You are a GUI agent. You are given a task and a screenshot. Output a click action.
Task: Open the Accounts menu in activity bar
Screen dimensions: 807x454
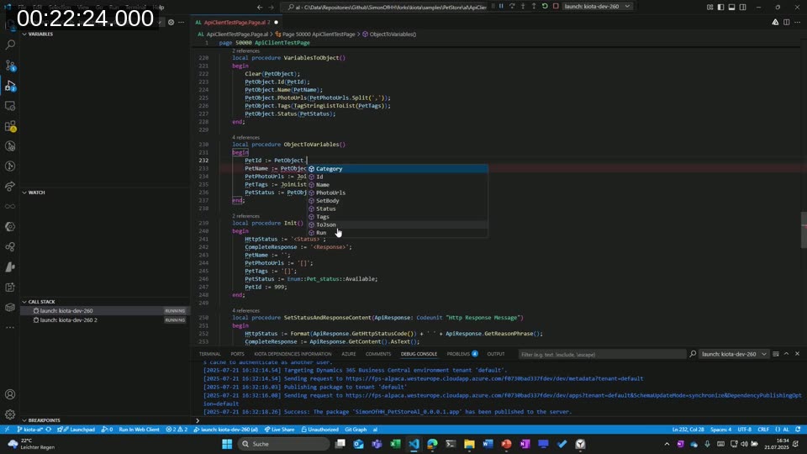click(x=10, y=394)
